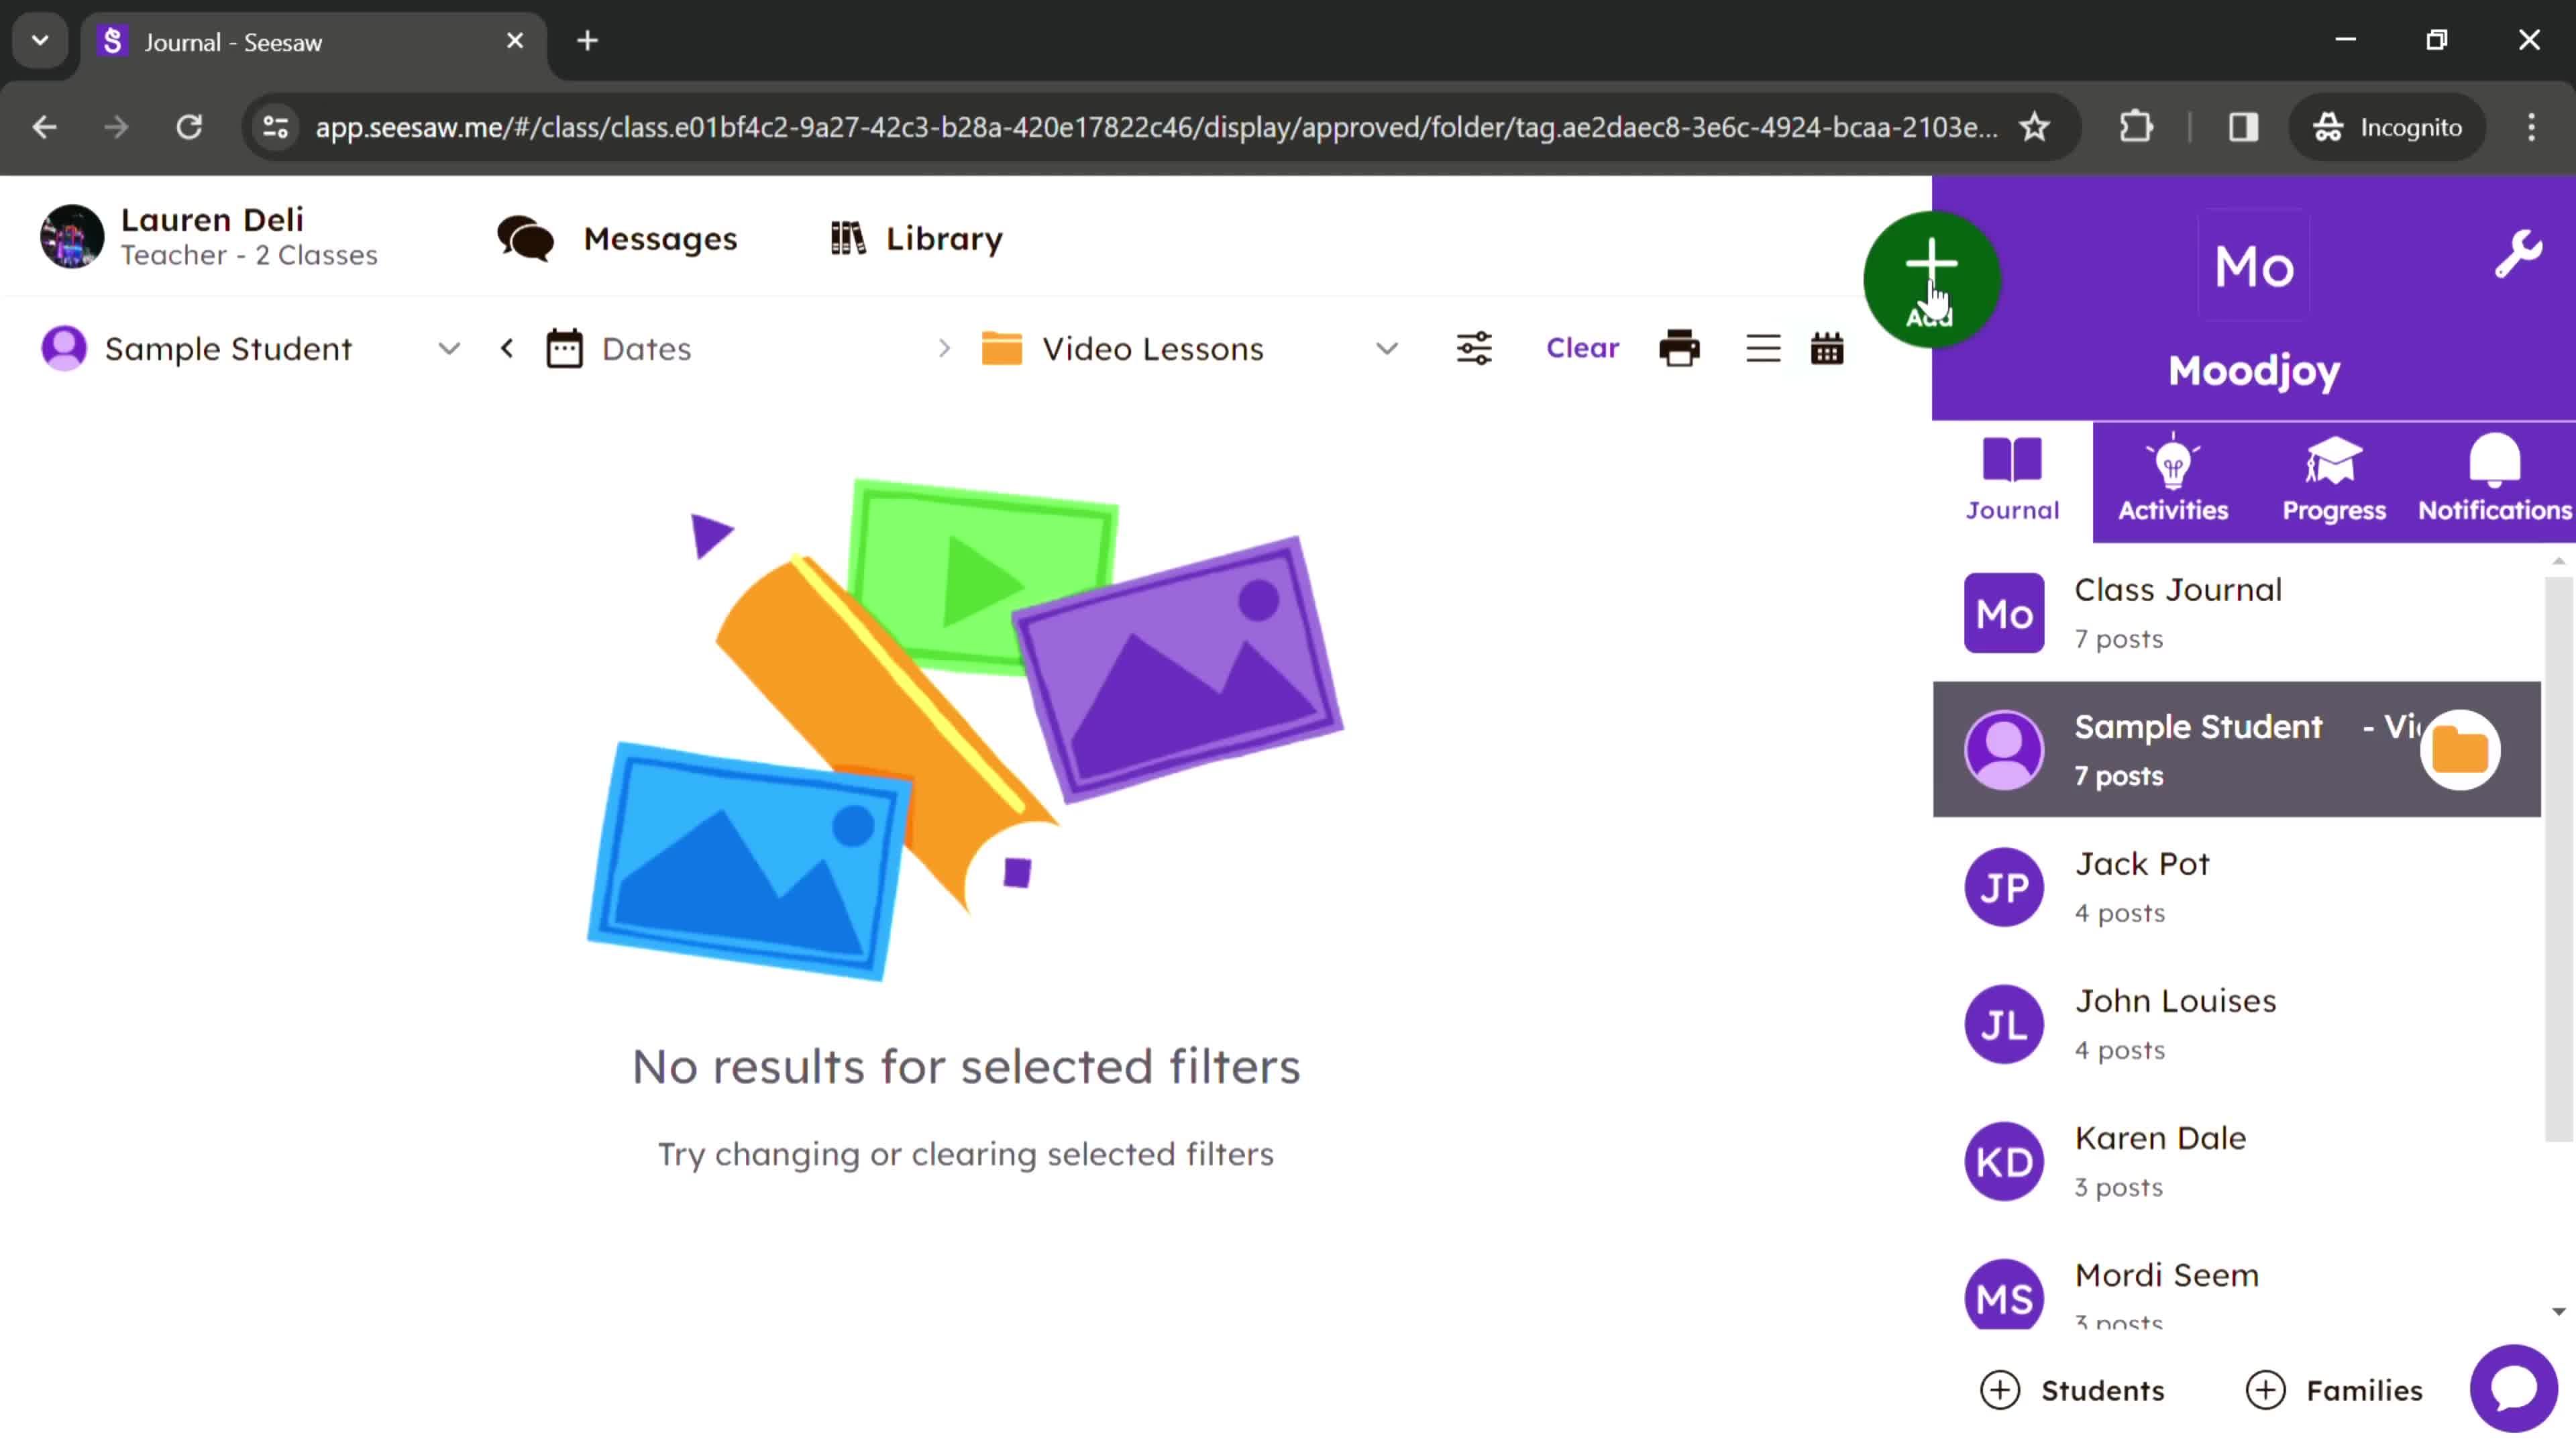Click the green Add button
The image size is (2576, 1449).
[1930, 276]
